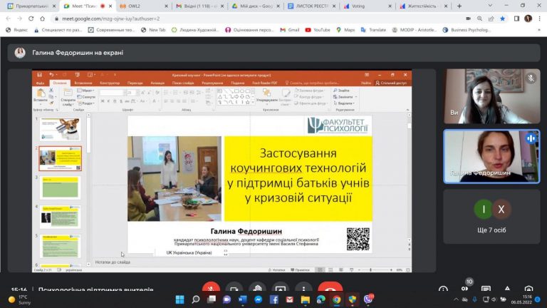
Task: Toggle the camera in Meet controls
Action: pos(234,289)
